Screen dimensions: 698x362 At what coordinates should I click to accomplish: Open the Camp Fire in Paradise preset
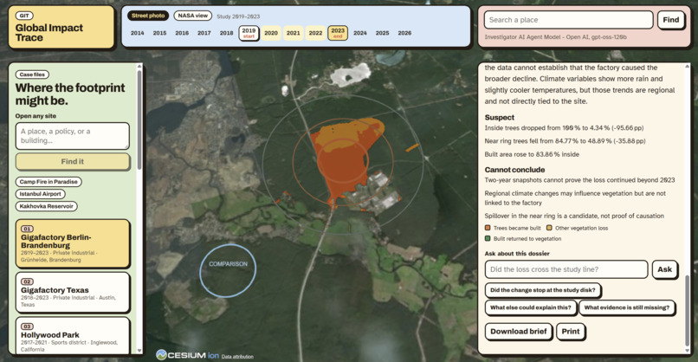[48, 182]
